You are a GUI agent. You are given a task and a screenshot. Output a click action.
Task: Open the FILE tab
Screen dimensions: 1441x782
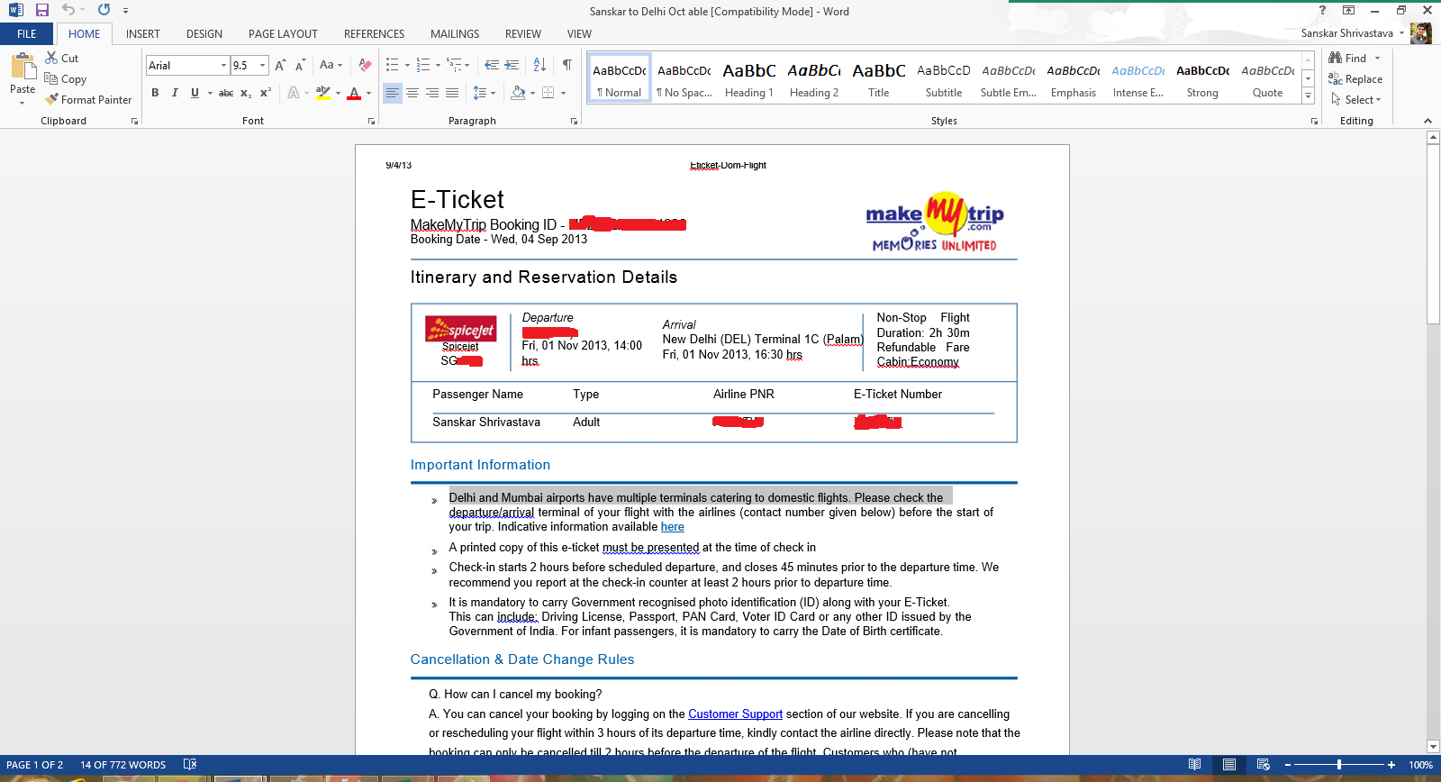27,33
